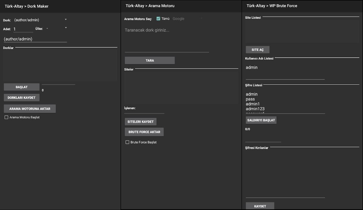363x210 pixels.
Task: Click the 'Türk-Altay > WP Brute Force' title
Action: coord(272,6)
